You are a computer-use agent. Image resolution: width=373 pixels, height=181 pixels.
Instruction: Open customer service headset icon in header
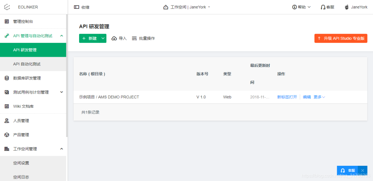click(x=323, y=7)
